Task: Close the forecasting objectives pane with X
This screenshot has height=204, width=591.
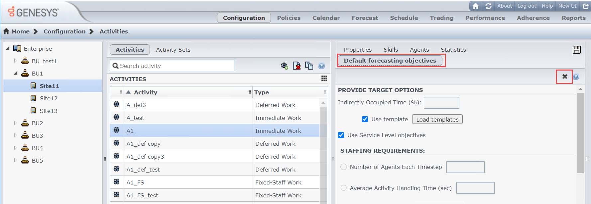Action: tap(565, 76)
